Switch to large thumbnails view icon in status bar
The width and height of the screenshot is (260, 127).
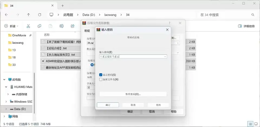coord(256,124)
